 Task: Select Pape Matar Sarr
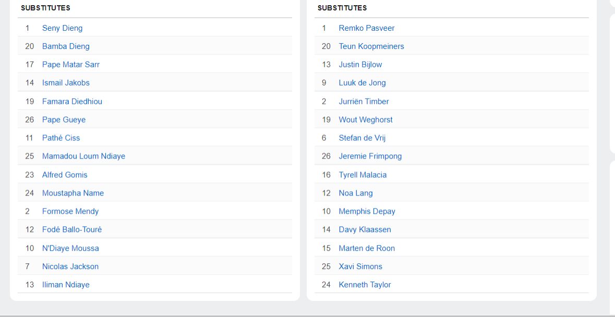[x=71, y=65]
